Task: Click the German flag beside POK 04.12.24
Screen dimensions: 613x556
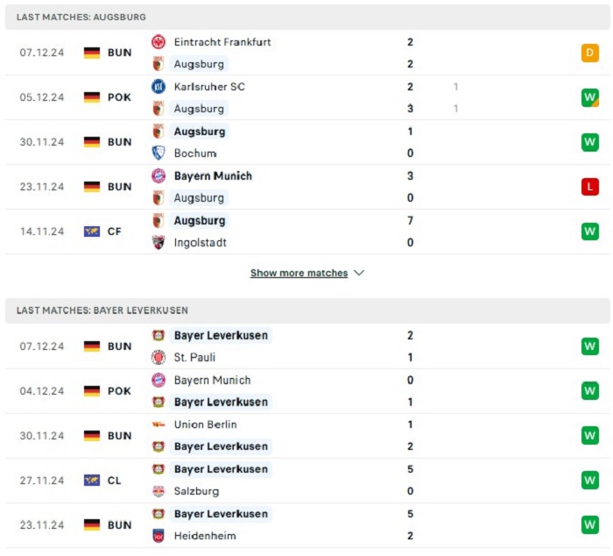Action: tap(92, 391)
